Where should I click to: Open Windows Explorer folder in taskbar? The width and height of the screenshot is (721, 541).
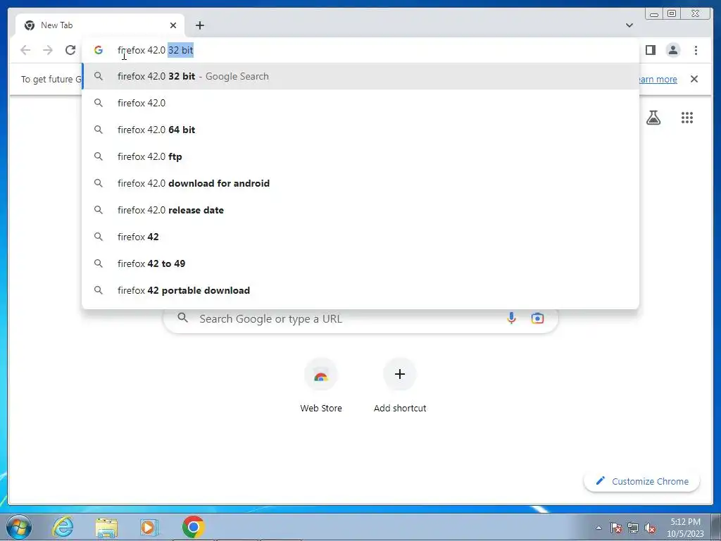tap(106, 528)
